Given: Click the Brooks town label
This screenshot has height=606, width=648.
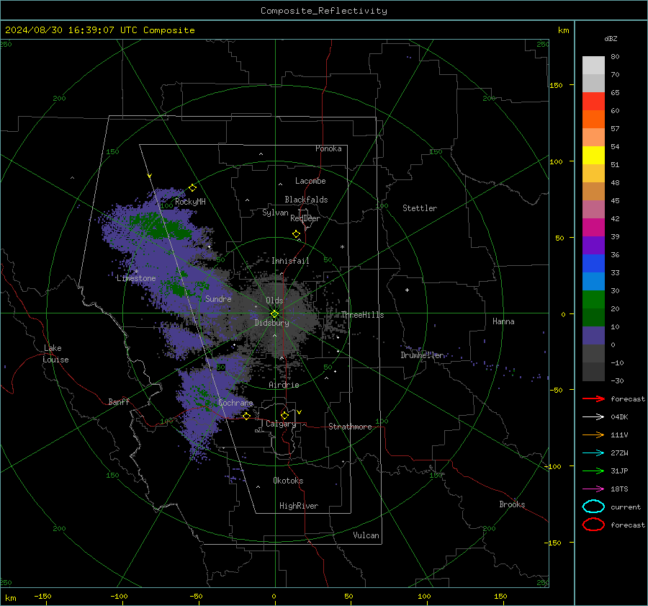Looking at the screenshot, I should click(x=512, y=504).
